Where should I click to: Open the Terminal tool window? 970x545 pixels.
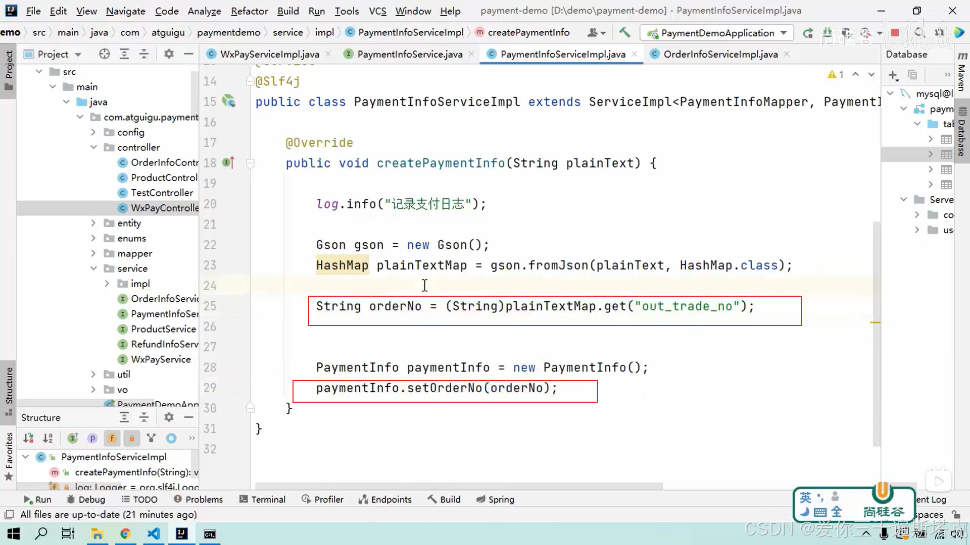coord(263,499)
